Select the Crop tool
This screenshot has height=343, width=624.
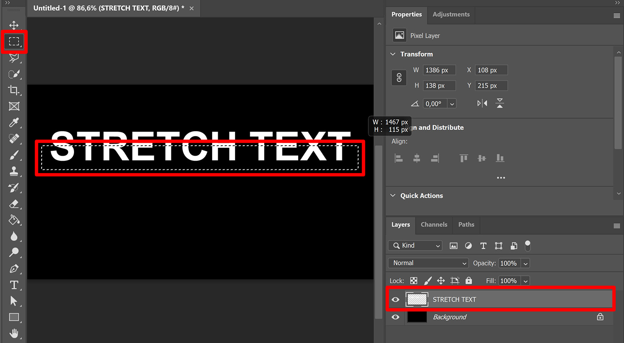(14, 90)
